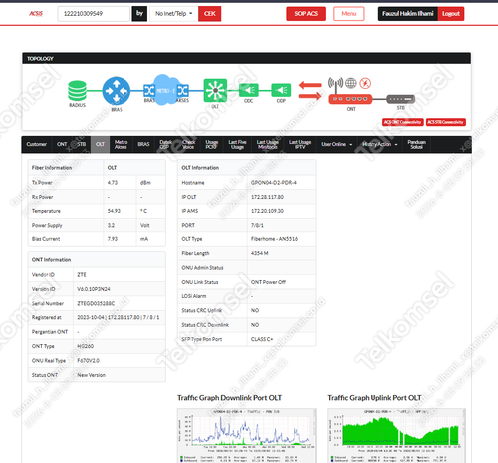
Task: Click the RADIUS database icon in topology
Action: click(x=77, y=91)
